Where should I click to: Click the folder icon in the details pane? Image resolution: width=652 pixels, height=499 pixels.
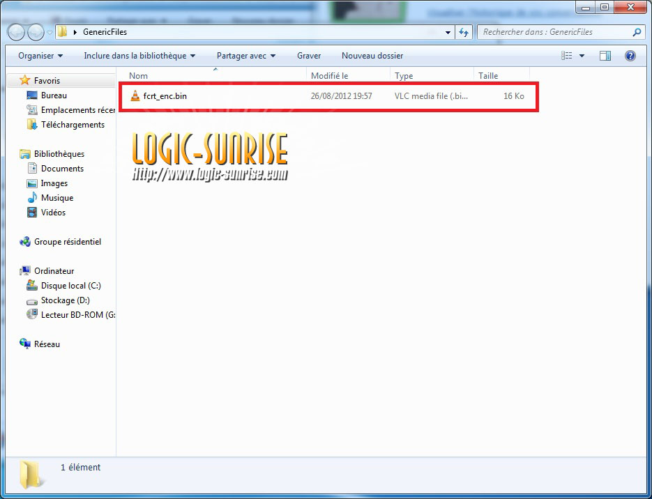31,475
